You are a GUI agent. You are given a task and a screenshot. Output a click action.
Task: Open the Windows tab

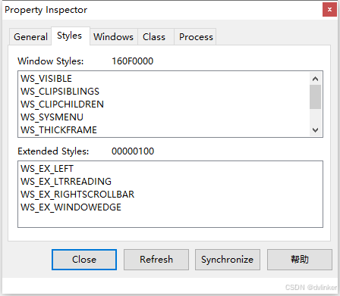tap(114, 37)
